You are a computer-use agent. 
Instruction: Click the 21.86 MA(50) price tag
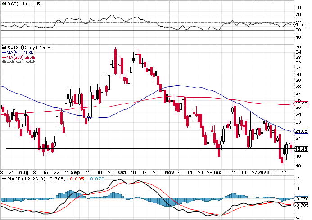(x=301, y=131)
